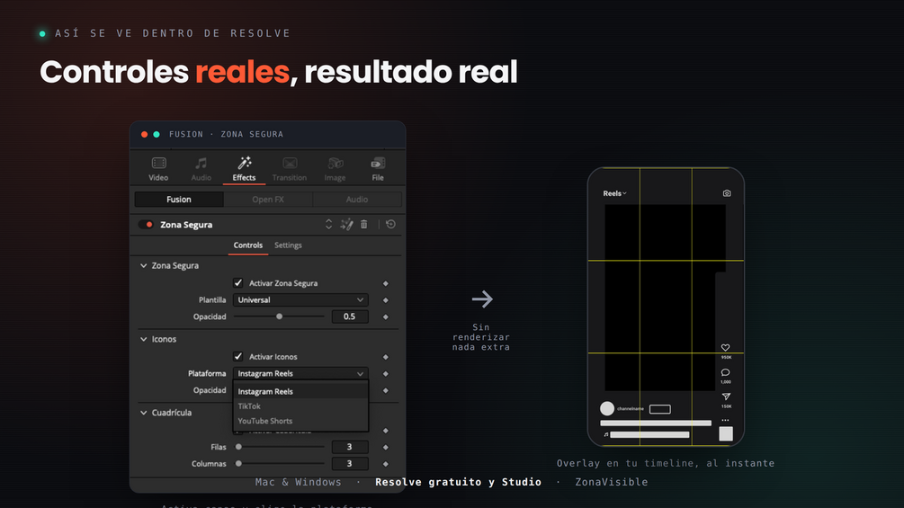The height and width of the screenshot is (508, 904).
Task: Click the ZonaVisible text in the footer
Action: click(612, 482)
